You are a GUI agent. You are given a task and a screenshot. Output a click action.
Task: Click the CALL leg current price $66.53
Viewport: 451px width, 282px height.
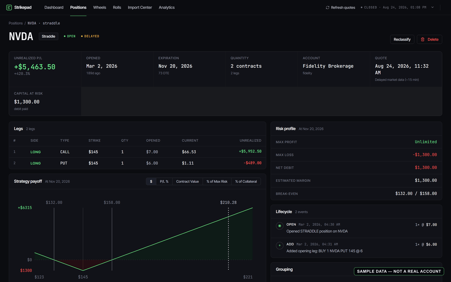(189, 152)
